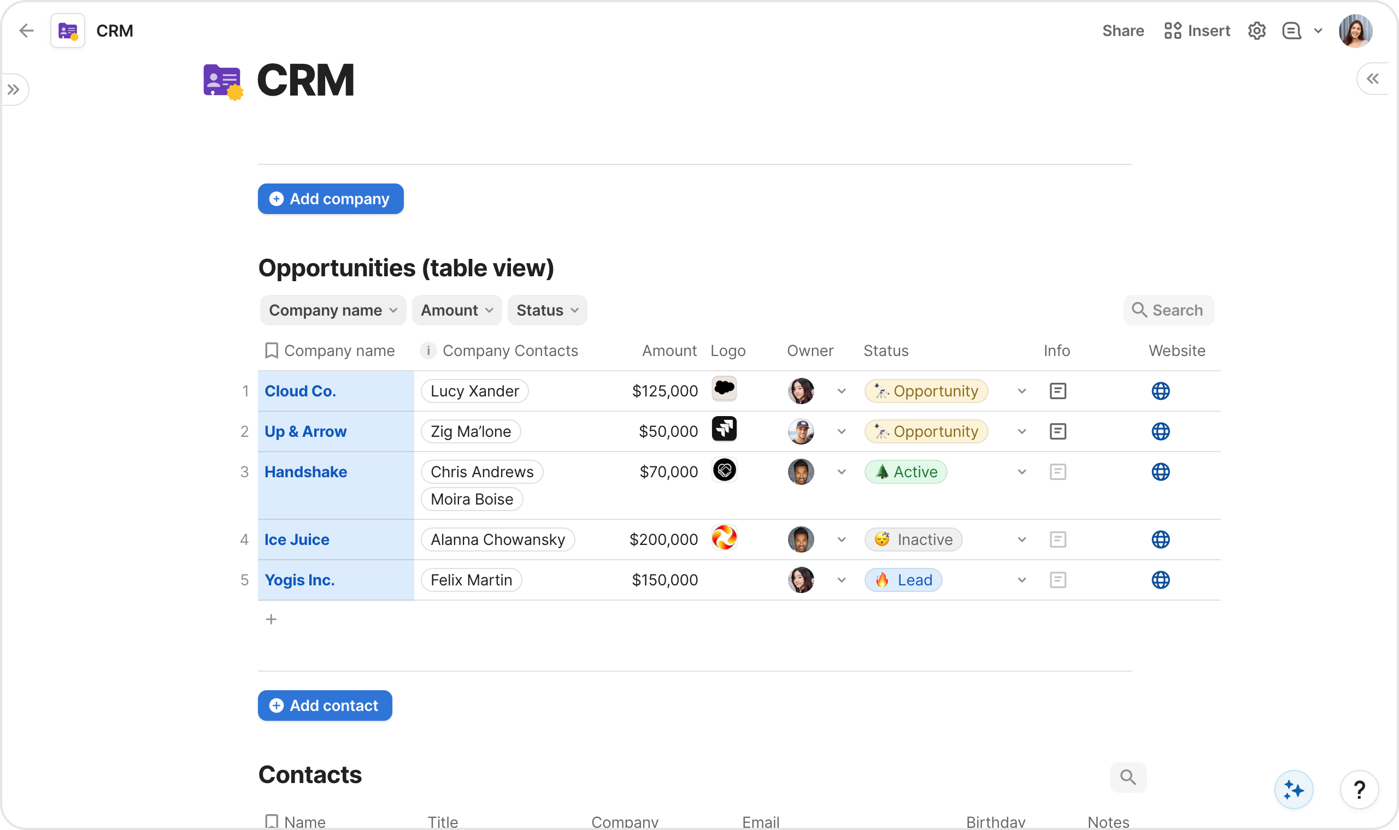Open Cloud Co. website globe icon
Viewport: 1399px width, 830px height.
pos(1160,391)
